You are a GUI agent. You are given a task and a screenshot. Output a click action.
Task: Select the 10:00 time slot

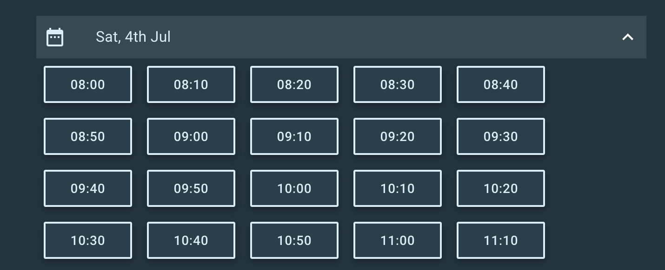click(294, 188)
